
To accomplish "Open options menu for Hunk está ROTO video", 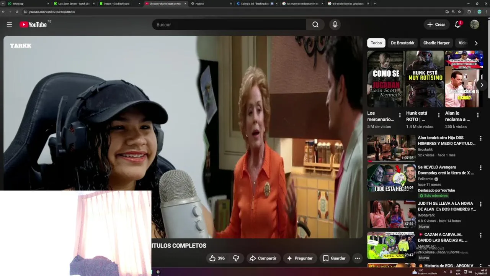I will [x=439, y=115].
